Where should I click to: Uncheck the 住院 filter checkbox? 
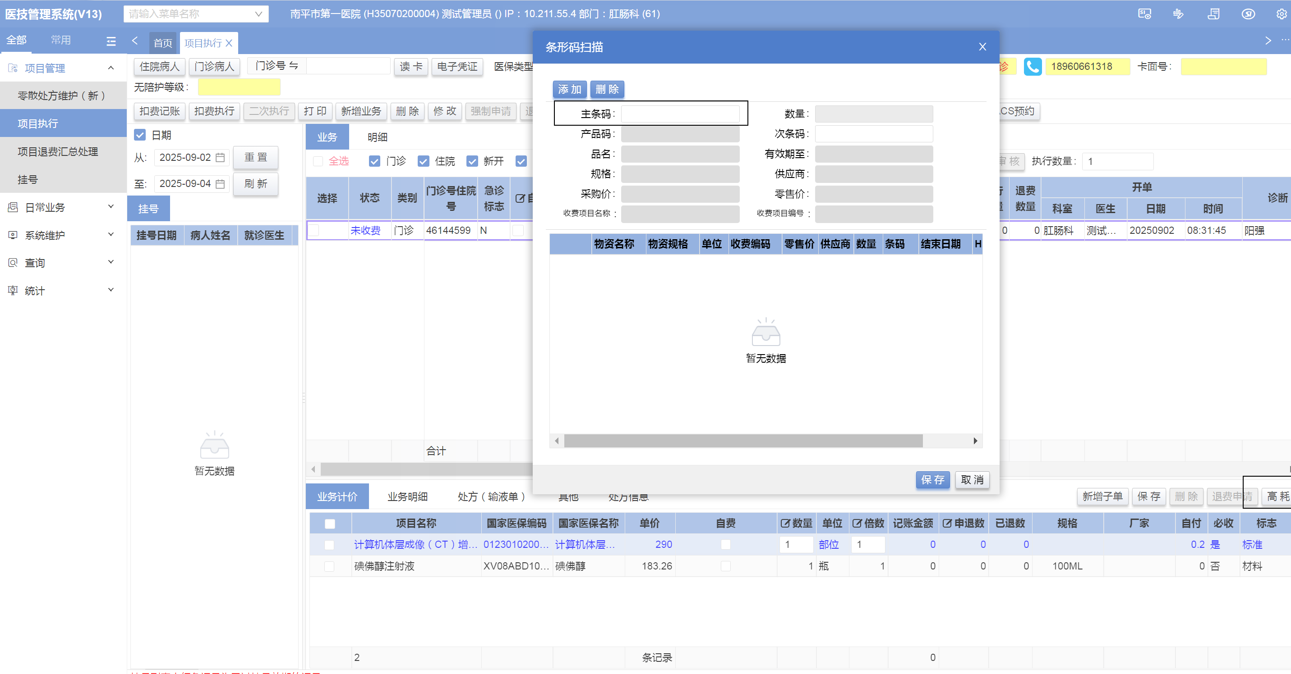click(424, 161)
